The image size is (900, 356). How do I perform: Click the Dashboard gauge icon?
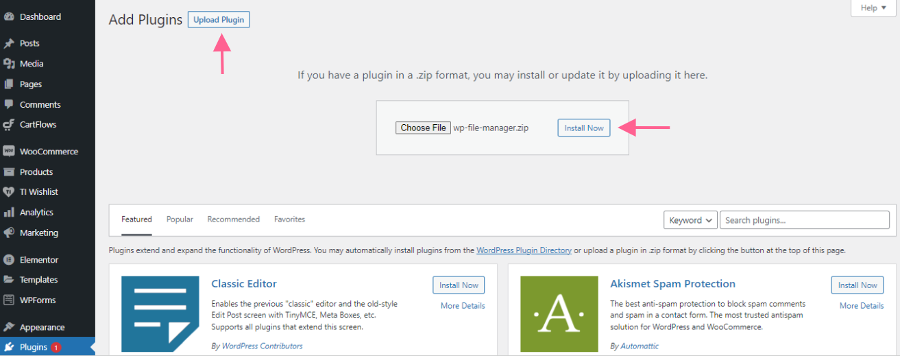tap(9, 16)
